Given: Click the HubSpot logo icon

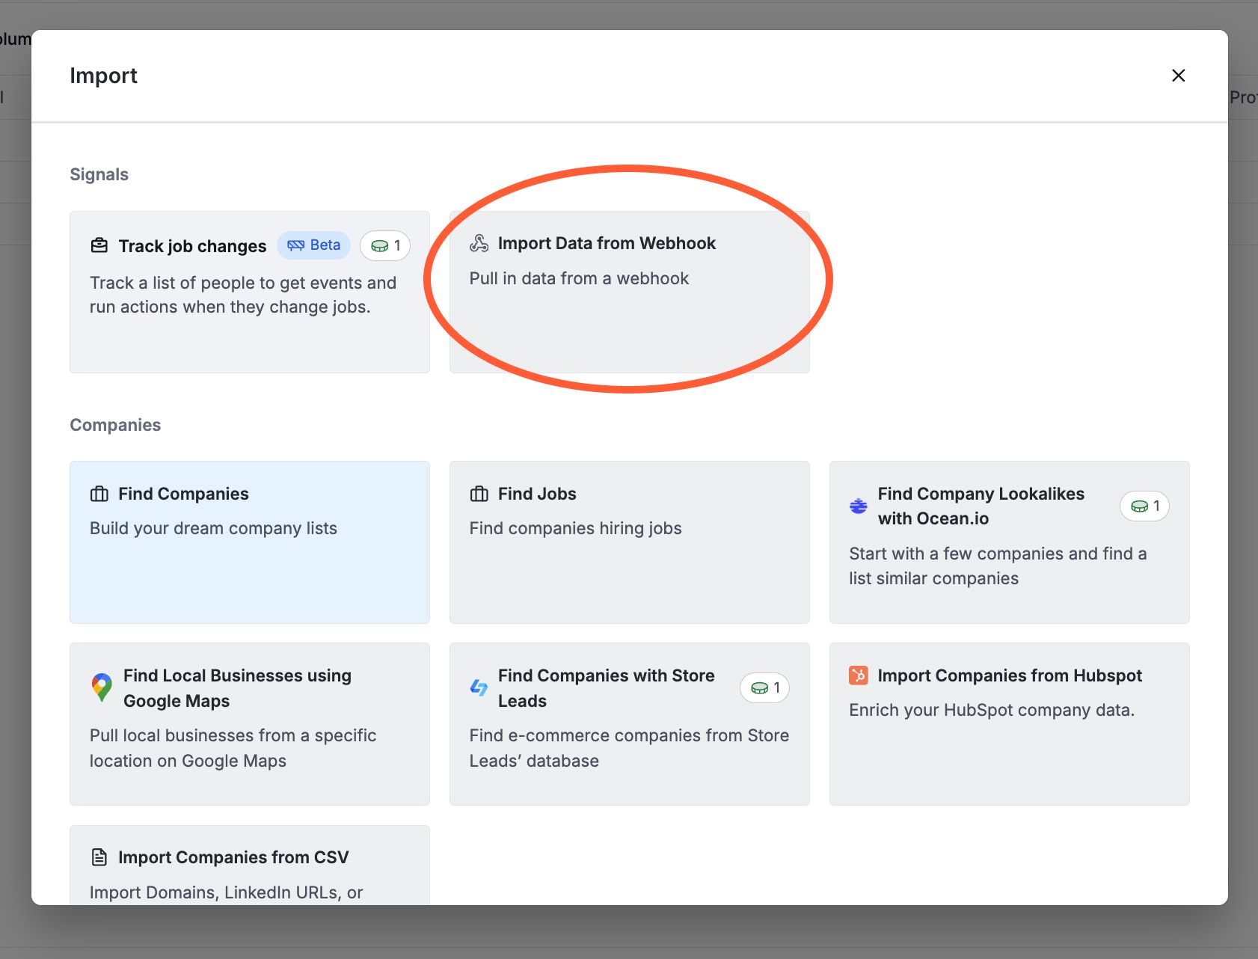Looking at the screenshot, I should click(859, 675).
